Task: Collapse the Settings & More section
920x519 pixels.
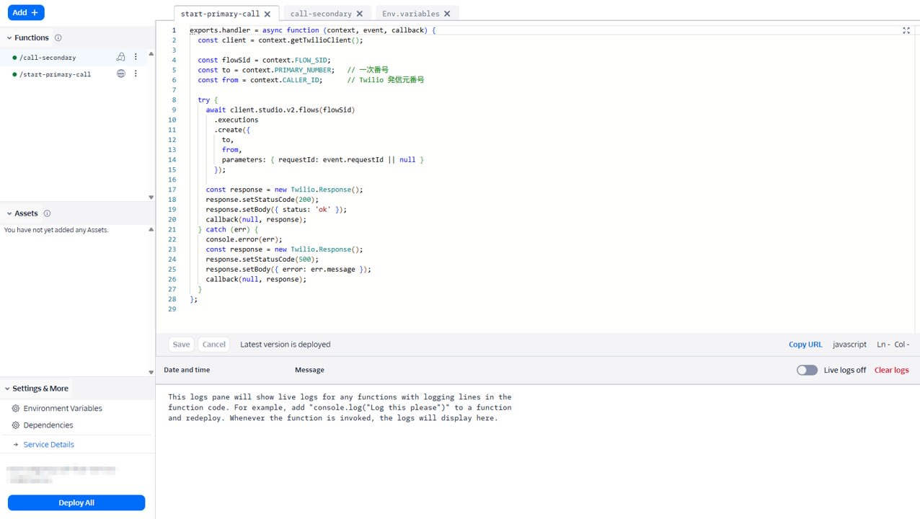Action: (x=6, y=388)
